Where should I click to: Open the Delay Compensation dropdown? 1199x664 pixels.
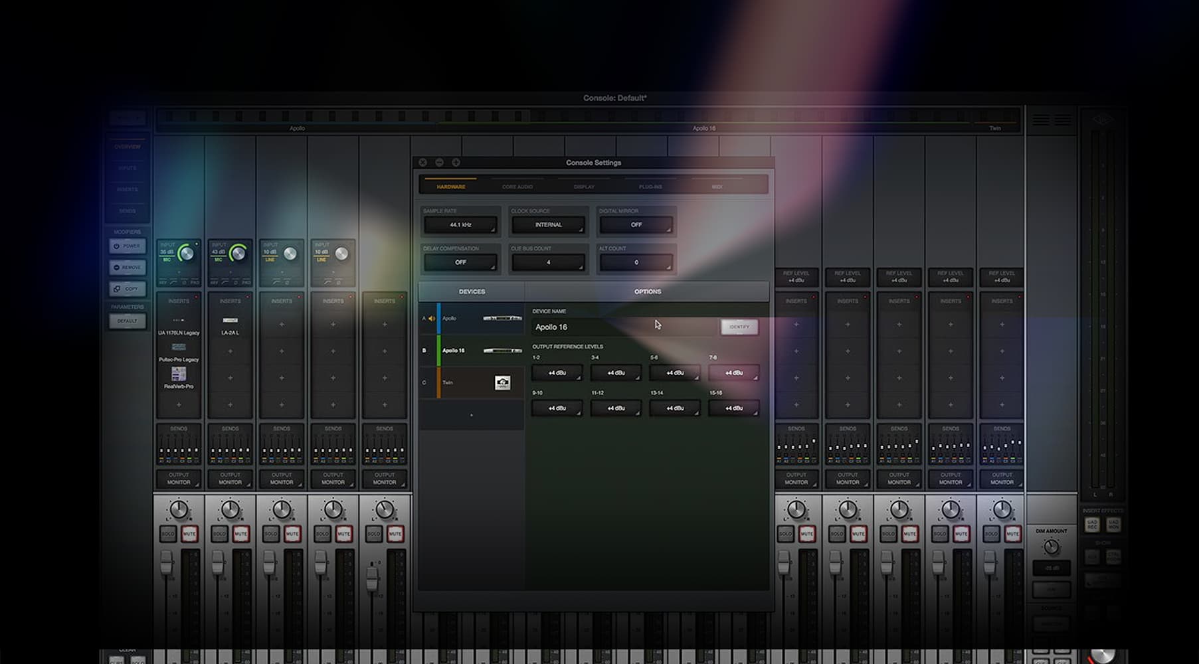click(x=460, y=262)
